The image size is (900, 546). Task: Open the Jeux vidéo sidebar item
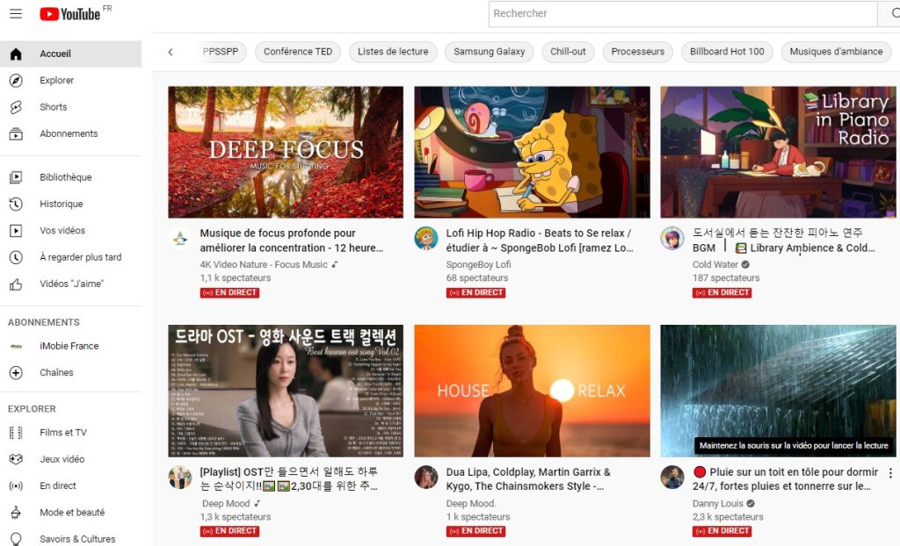point(70,459)
